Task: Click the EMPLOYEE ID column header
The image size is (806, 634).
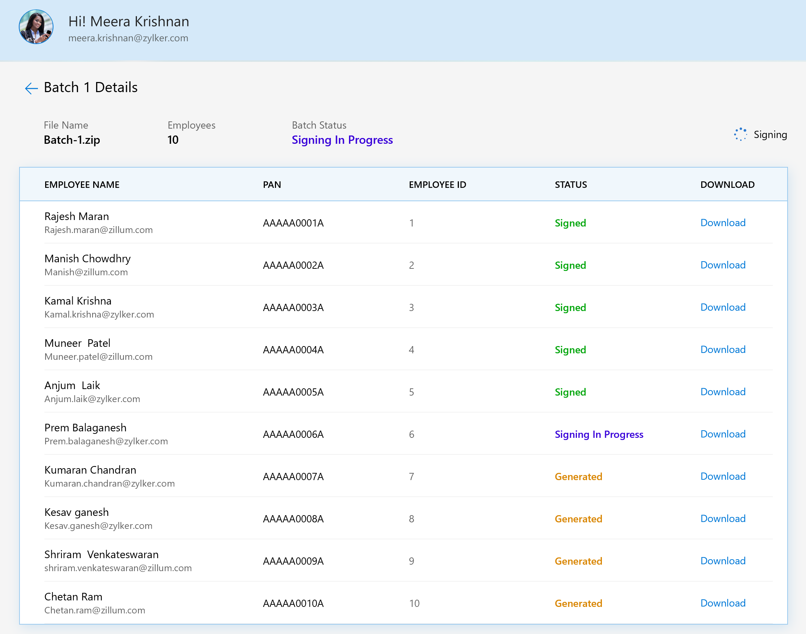Action: click(438, 185)
